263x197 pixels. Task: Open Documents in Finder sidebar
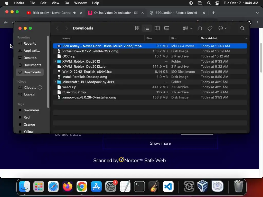30,65
